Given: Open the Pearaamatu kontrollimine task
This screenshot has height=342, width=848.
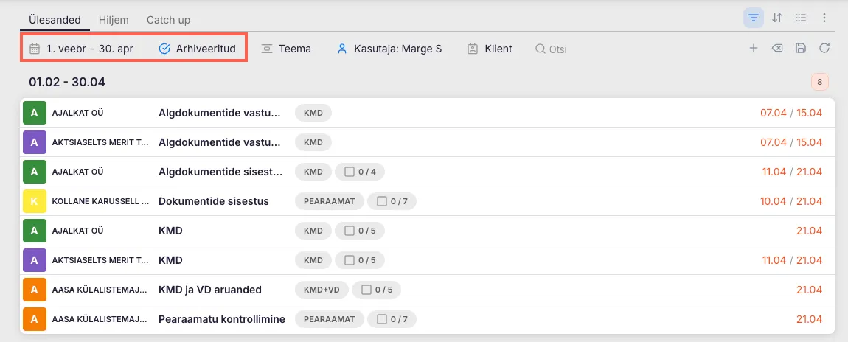Looking at the screenshot, I should point(221,319).
